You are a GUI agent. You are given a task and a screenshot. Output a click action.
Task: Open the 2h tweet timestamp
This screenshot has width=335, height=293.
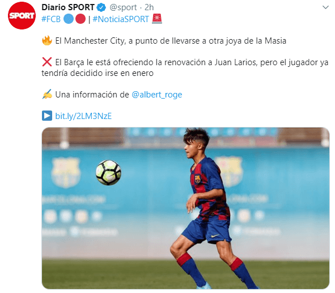click(x=149, y=7)
